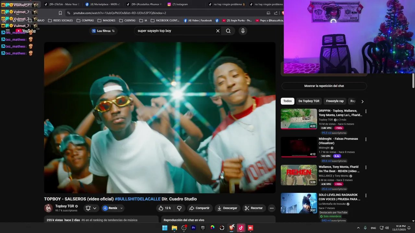The image size is (415, 233).
Task: Click the Topboy TGR channel name
Action: pyautogui.click(x=65, y=206)
